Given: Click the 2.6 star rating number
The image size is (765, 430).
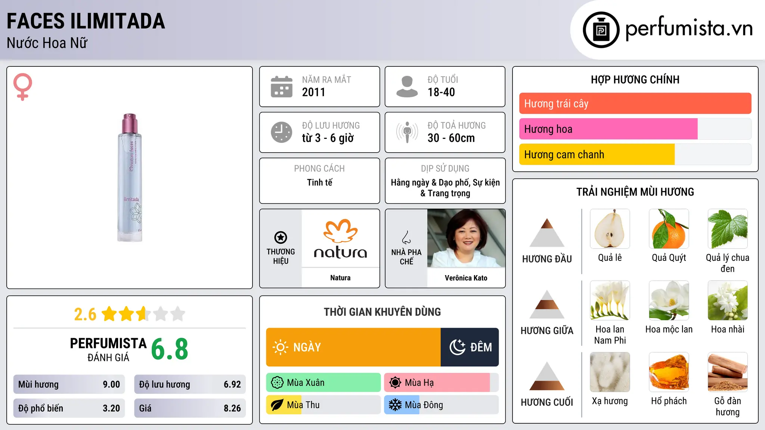Looking at the screenshot, I should (85, 314).
